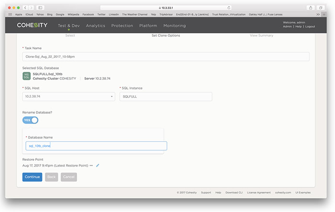Image resolution: width=335 pixels, height=212 pixels.
Task: Click the Task Name input field
Action: [x=166, y=56]
